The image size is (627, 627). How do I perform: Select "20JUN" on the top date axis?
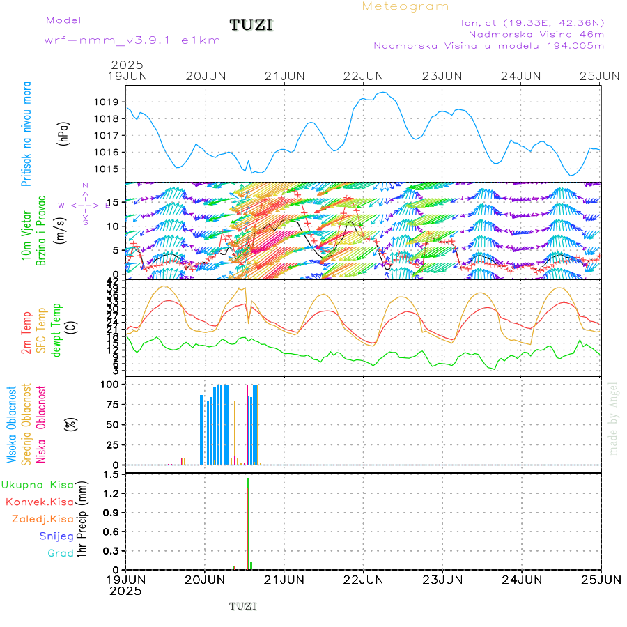(206, 77)
